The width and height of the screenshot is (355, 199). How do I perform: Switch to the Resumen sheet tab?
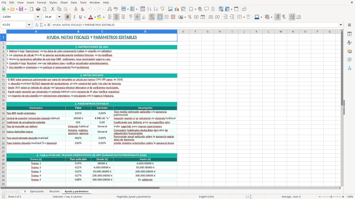coord(54,191)
